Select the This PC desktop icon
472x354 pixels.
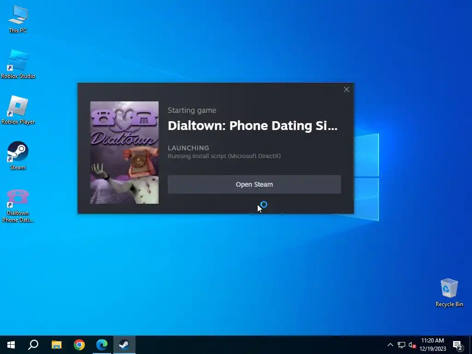click(18, 19)
